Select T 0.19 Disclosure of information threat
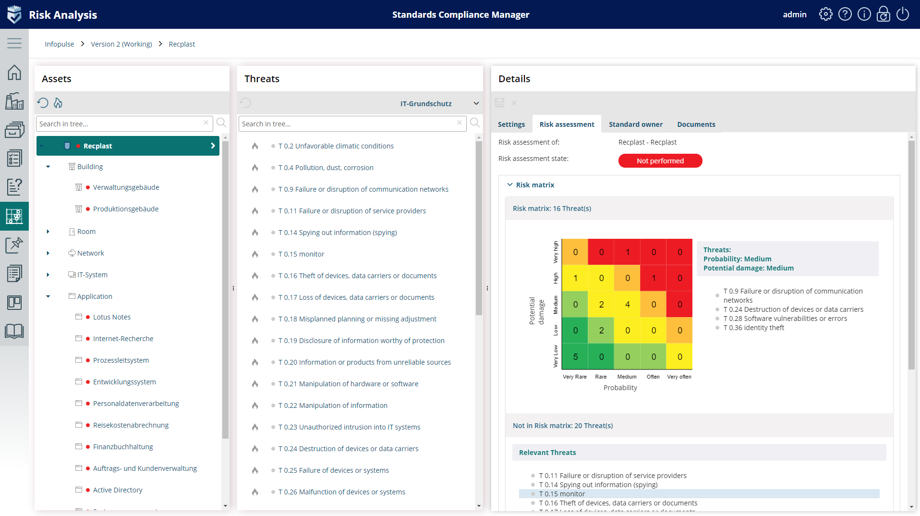920x516 pixels. click(x=362, y=341)
